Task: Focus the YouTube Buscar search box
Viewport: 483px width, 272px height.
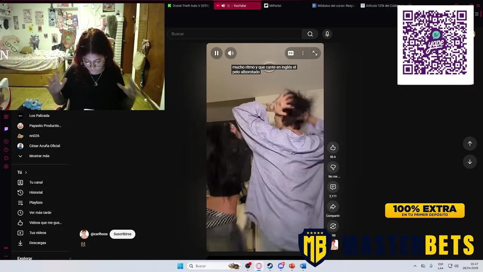Action: (235, 34)
